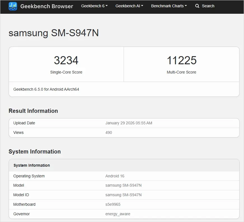Click the multi-core score value 11225
The image size is (244, 222).
(182, 60)
